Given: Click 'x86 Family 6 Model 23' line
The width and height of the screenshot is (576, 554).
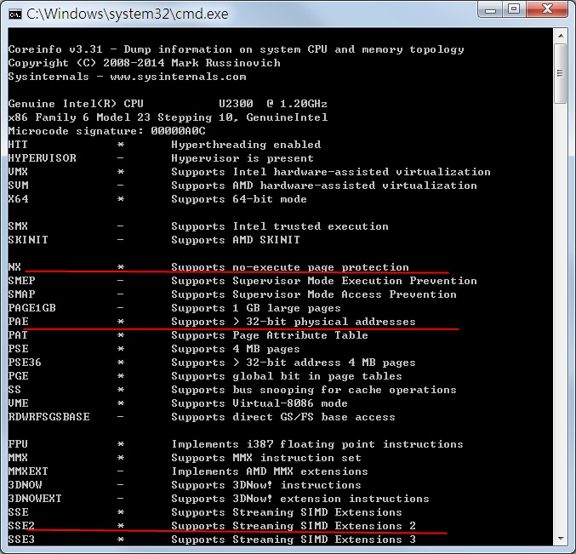Looking at the screenshot, I should click(x=168, y=117).
